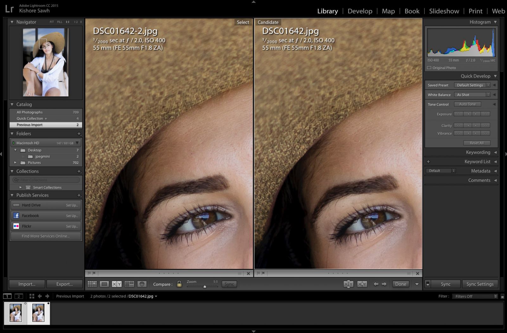
Task: Open the Slideshow module
Action: pyautogui.click(x=444, y=11)
